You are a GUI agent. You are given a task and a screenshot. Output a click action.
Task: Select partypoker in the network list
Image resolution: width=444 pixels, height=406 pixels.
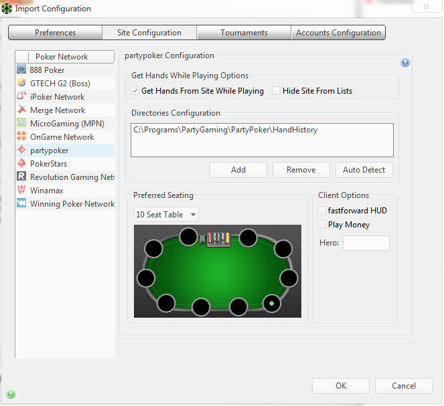coord(66,150)
